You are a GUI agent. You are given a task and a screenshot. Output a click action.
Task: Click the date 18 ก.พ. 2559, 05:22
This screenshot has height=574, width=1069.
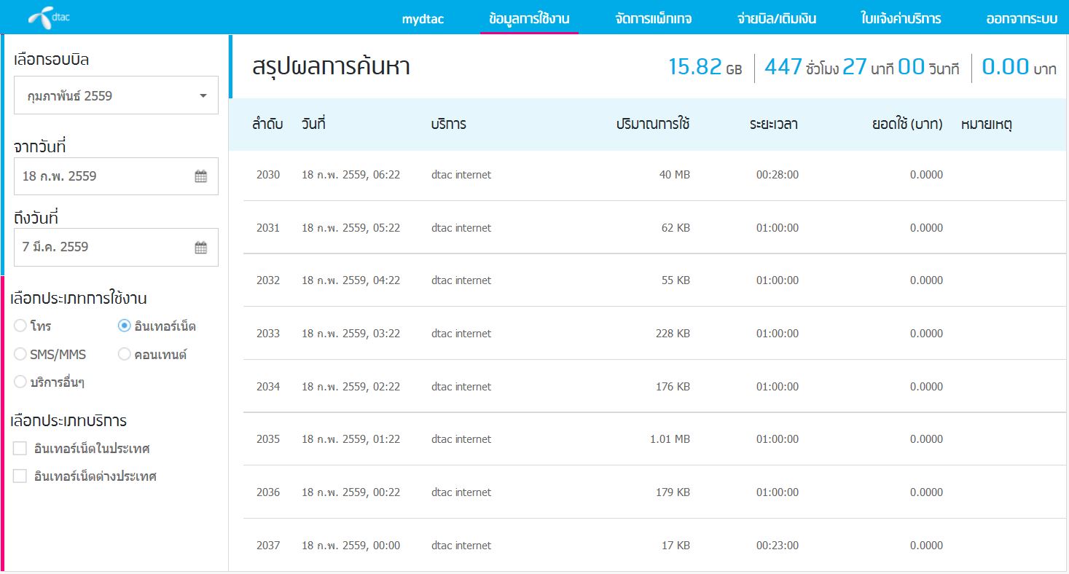[x=351, y=228]
